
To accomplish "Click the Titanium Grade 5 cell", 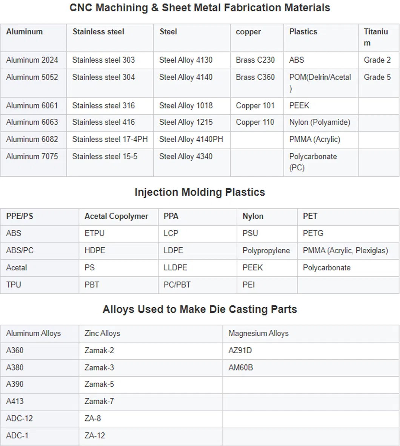I will tap(377, 77).
